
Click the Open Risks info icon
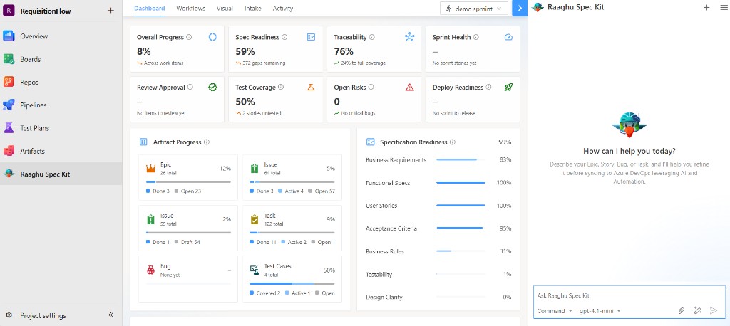tap(371, 87)
